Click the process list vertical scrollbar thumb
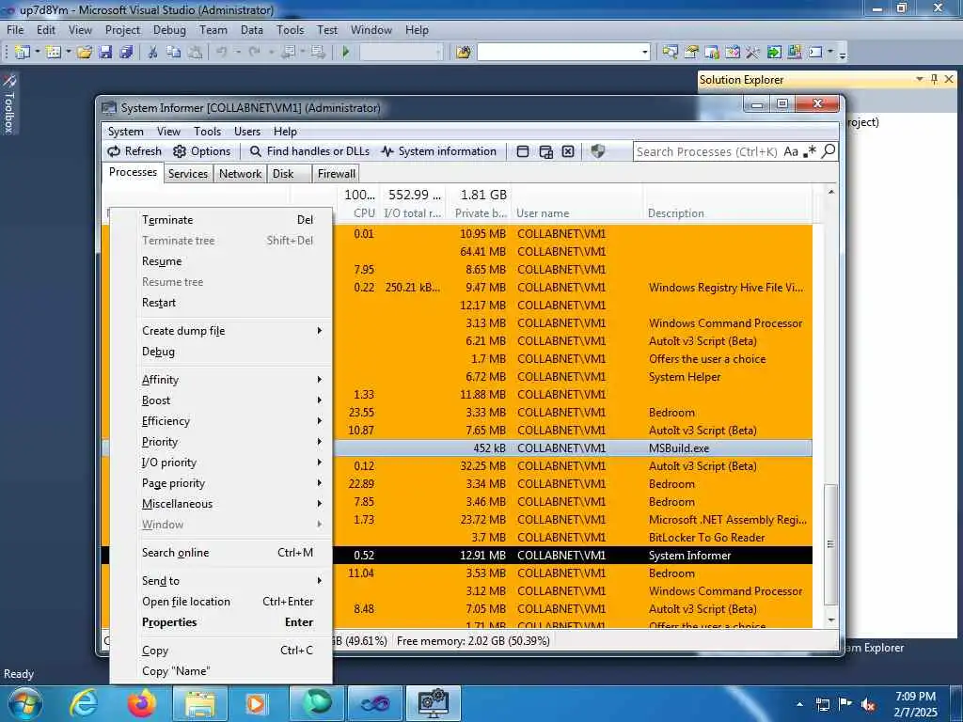Image resolution: width=963 pixels, height=722 pixels. 830,544
